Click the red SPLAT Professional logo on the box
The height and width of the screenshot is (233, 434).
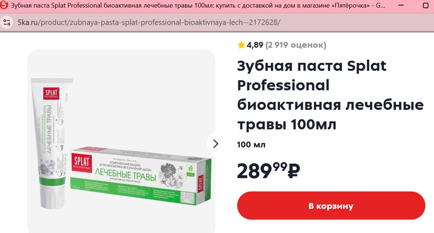tap(82, 163)
